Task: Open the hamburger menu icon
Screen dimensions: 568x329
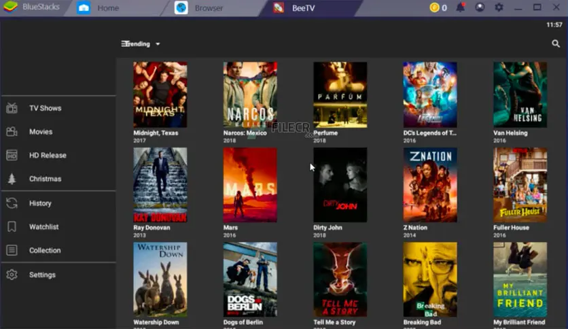Action: point(125,44)
